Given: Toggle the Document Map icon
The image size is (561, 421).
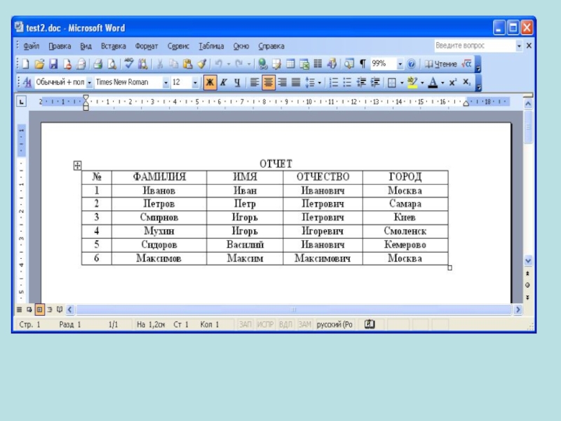Looking at the screenshot, I should click(349, 64).
